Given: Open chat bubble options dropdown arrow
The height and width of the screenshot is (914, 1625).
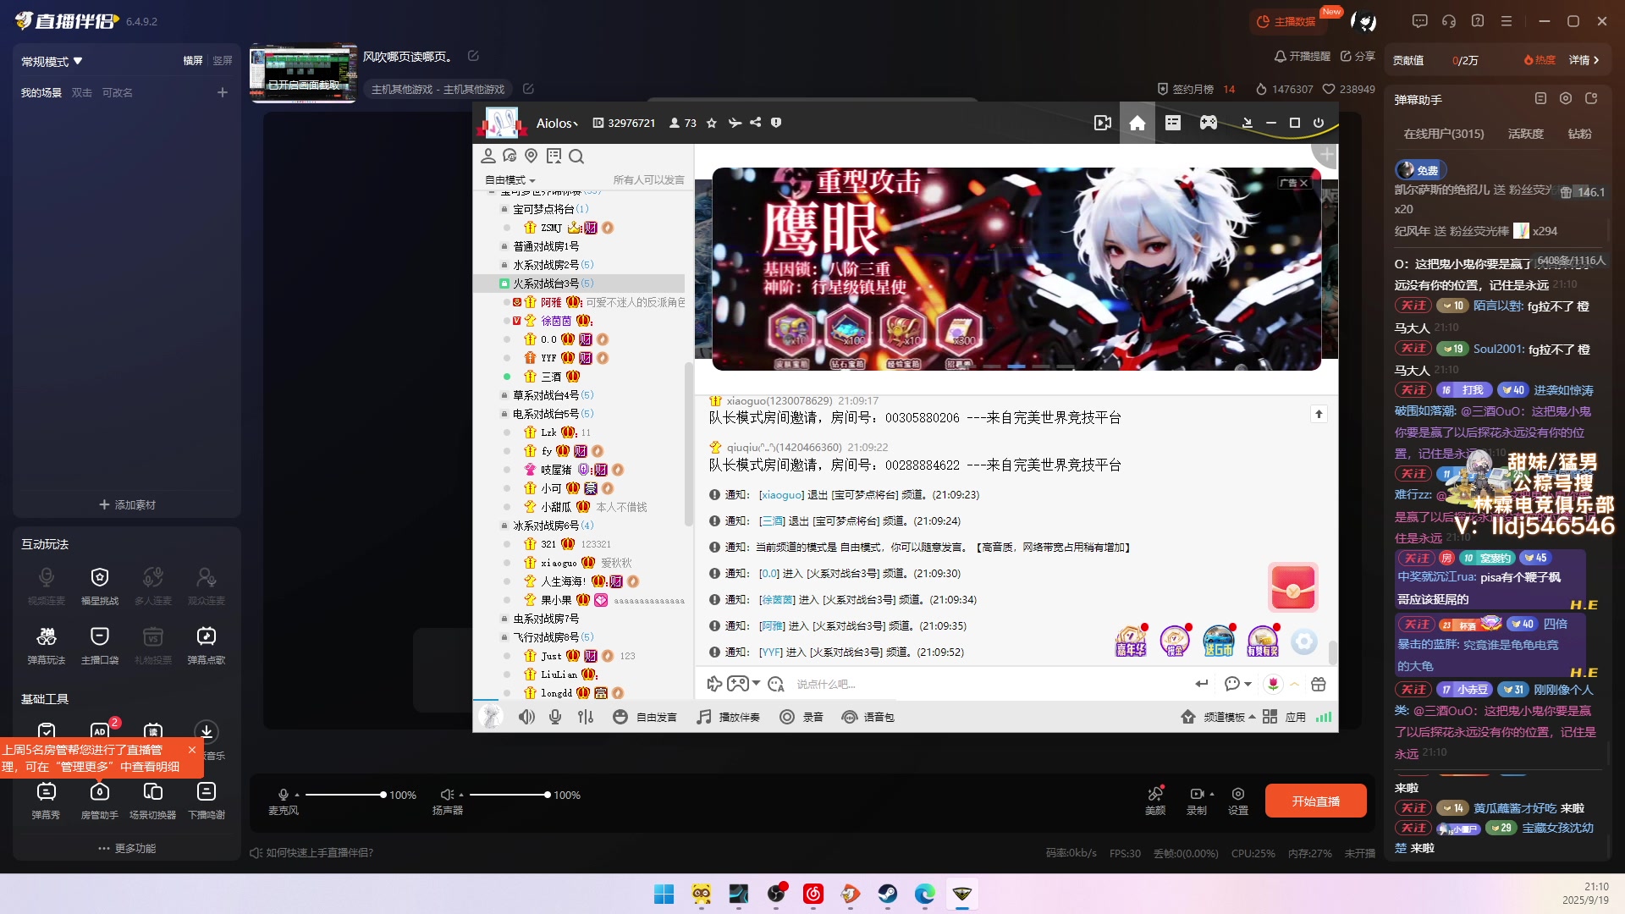Looking at the screenshot, I should pos(1248,684).
